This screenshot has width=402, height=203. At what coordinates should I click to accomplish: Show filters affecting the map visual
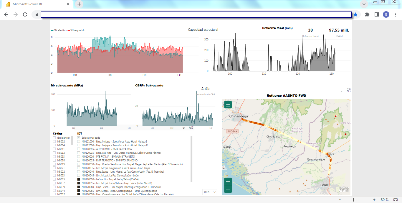(342, 90)
